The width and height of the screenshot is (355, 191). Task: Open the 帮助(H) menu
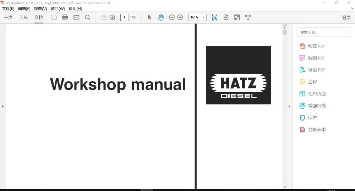pyautogui.click(x=75, y=9)
